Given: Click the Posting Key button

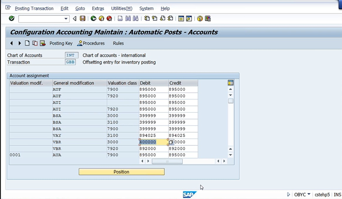Looking at the screenshot, I should (x=61, y=43).
